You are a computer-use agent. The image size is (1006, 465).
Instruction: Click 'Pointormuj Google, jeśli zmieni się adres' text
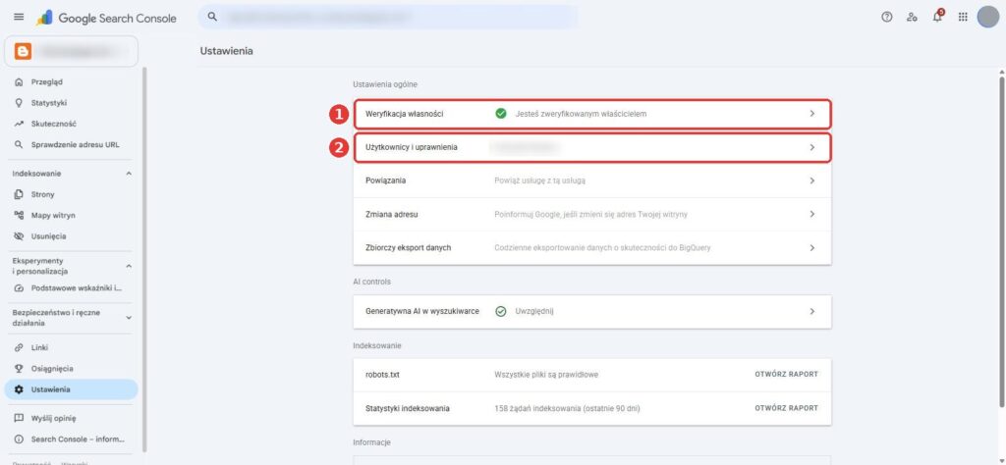click(590, 214)
